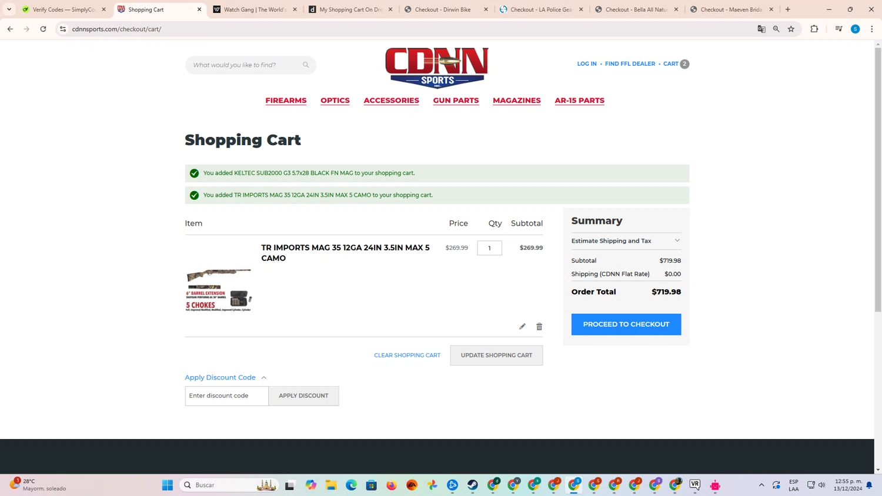The image size is (882, 496).
Task: Switch to the Verify Codes SimplyCodes tab
Action: pos(64,9)
